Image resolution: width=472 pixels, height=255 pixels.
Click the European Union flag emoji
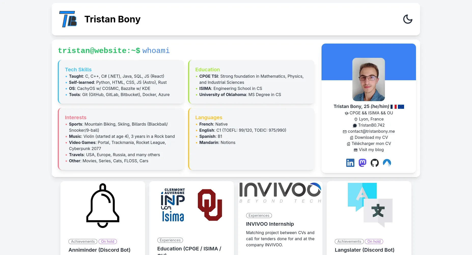(401, 106)
